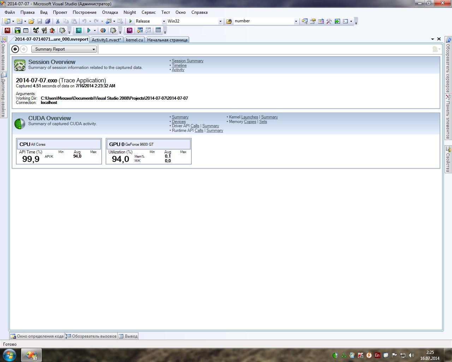
Task: Click the Save All icon
Action: [48, 21]
